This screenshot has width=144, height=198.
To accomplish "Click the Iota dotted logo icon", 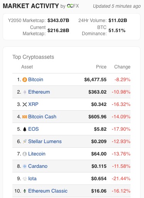I will (25, 179).
